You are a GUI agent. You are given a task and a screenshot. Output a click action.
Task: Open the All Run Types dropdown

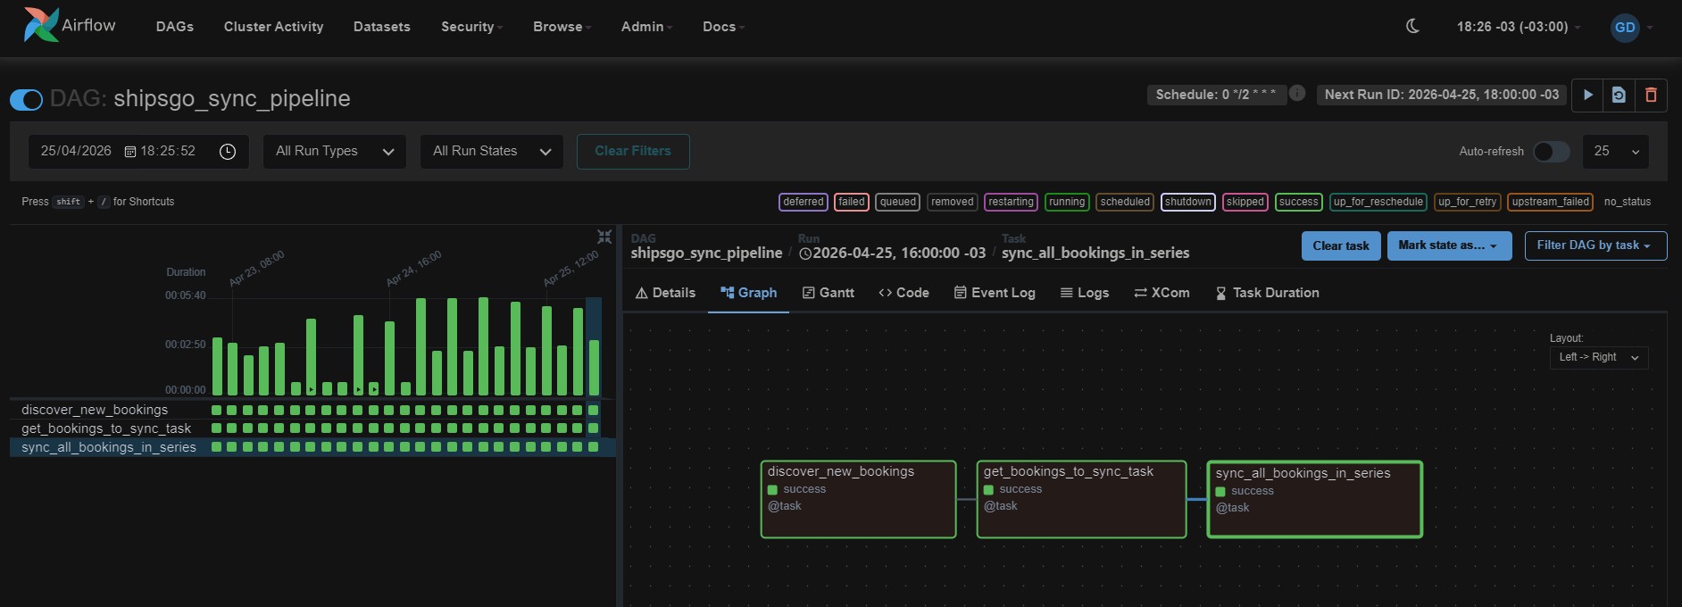click(x=335, y=152)
